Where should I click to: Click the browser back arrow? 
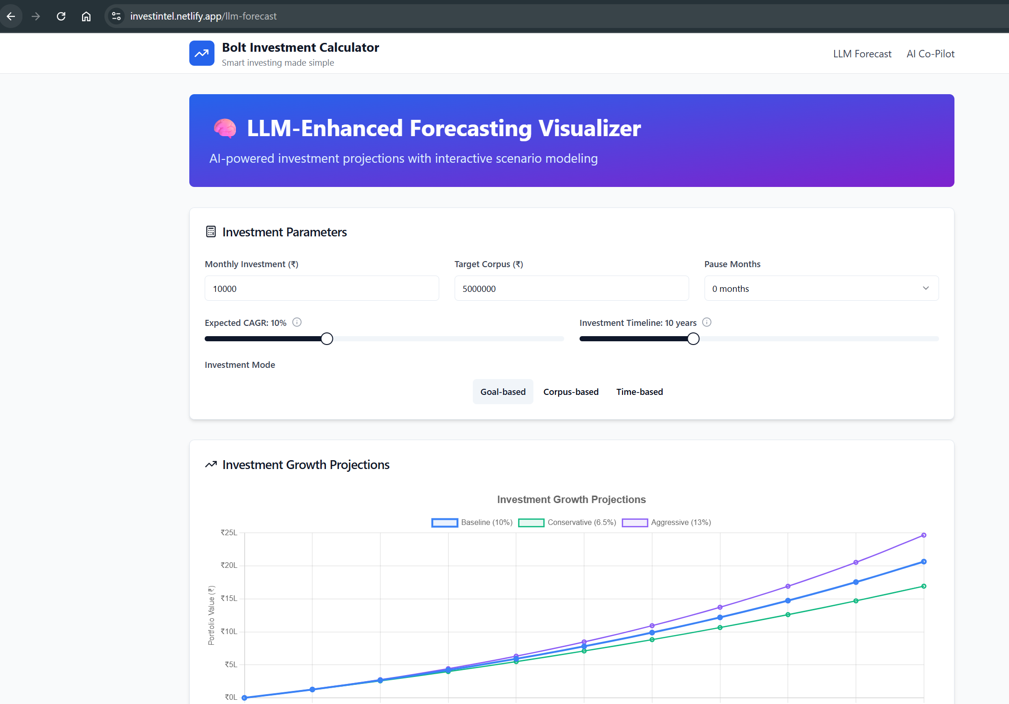tap(11, 16)
